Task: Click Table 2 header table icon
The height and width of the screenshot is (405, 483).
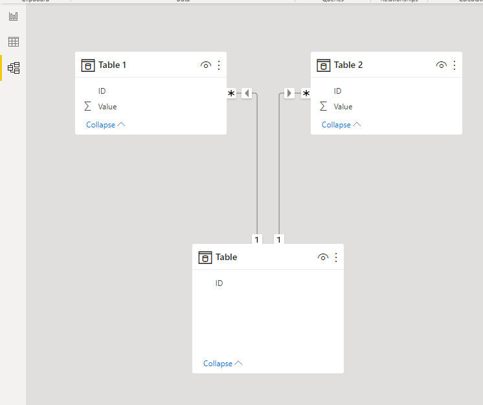Action: [x=324, y=65]
